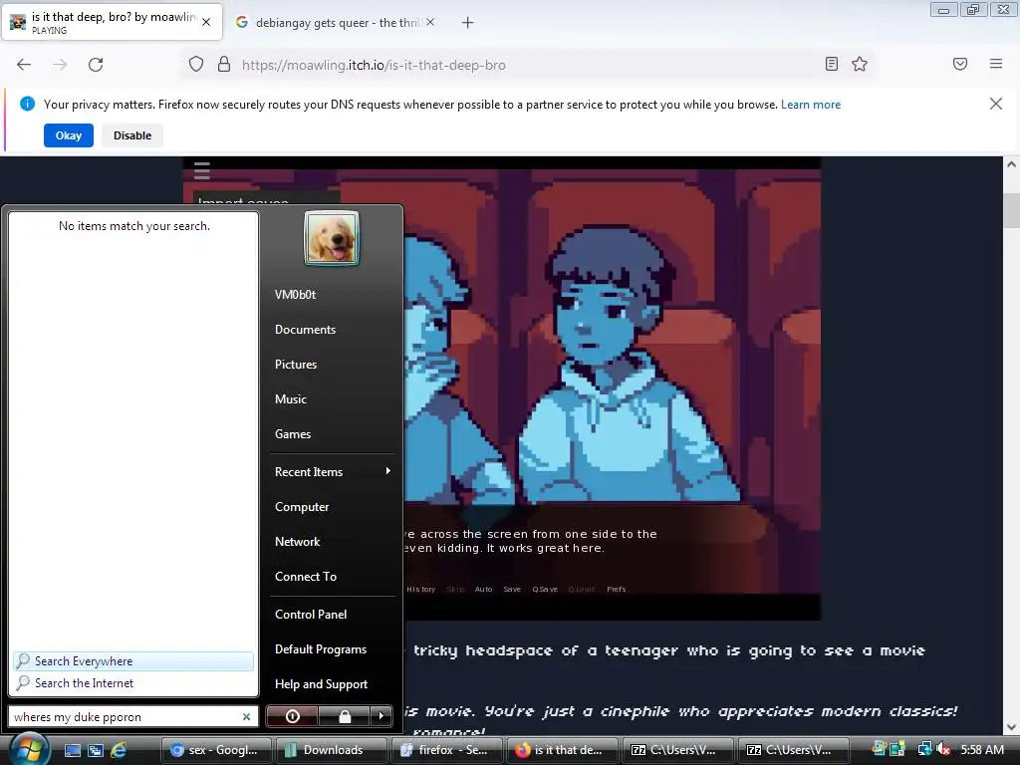Click Search the Internet
Screen dimensions: 1020x765
[x=133, y=683]
